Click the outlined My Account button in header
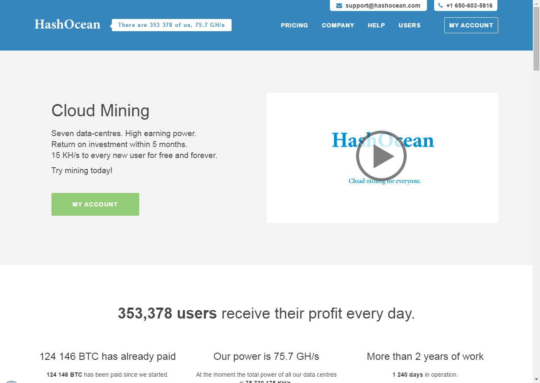 click(x=471, y=25)
